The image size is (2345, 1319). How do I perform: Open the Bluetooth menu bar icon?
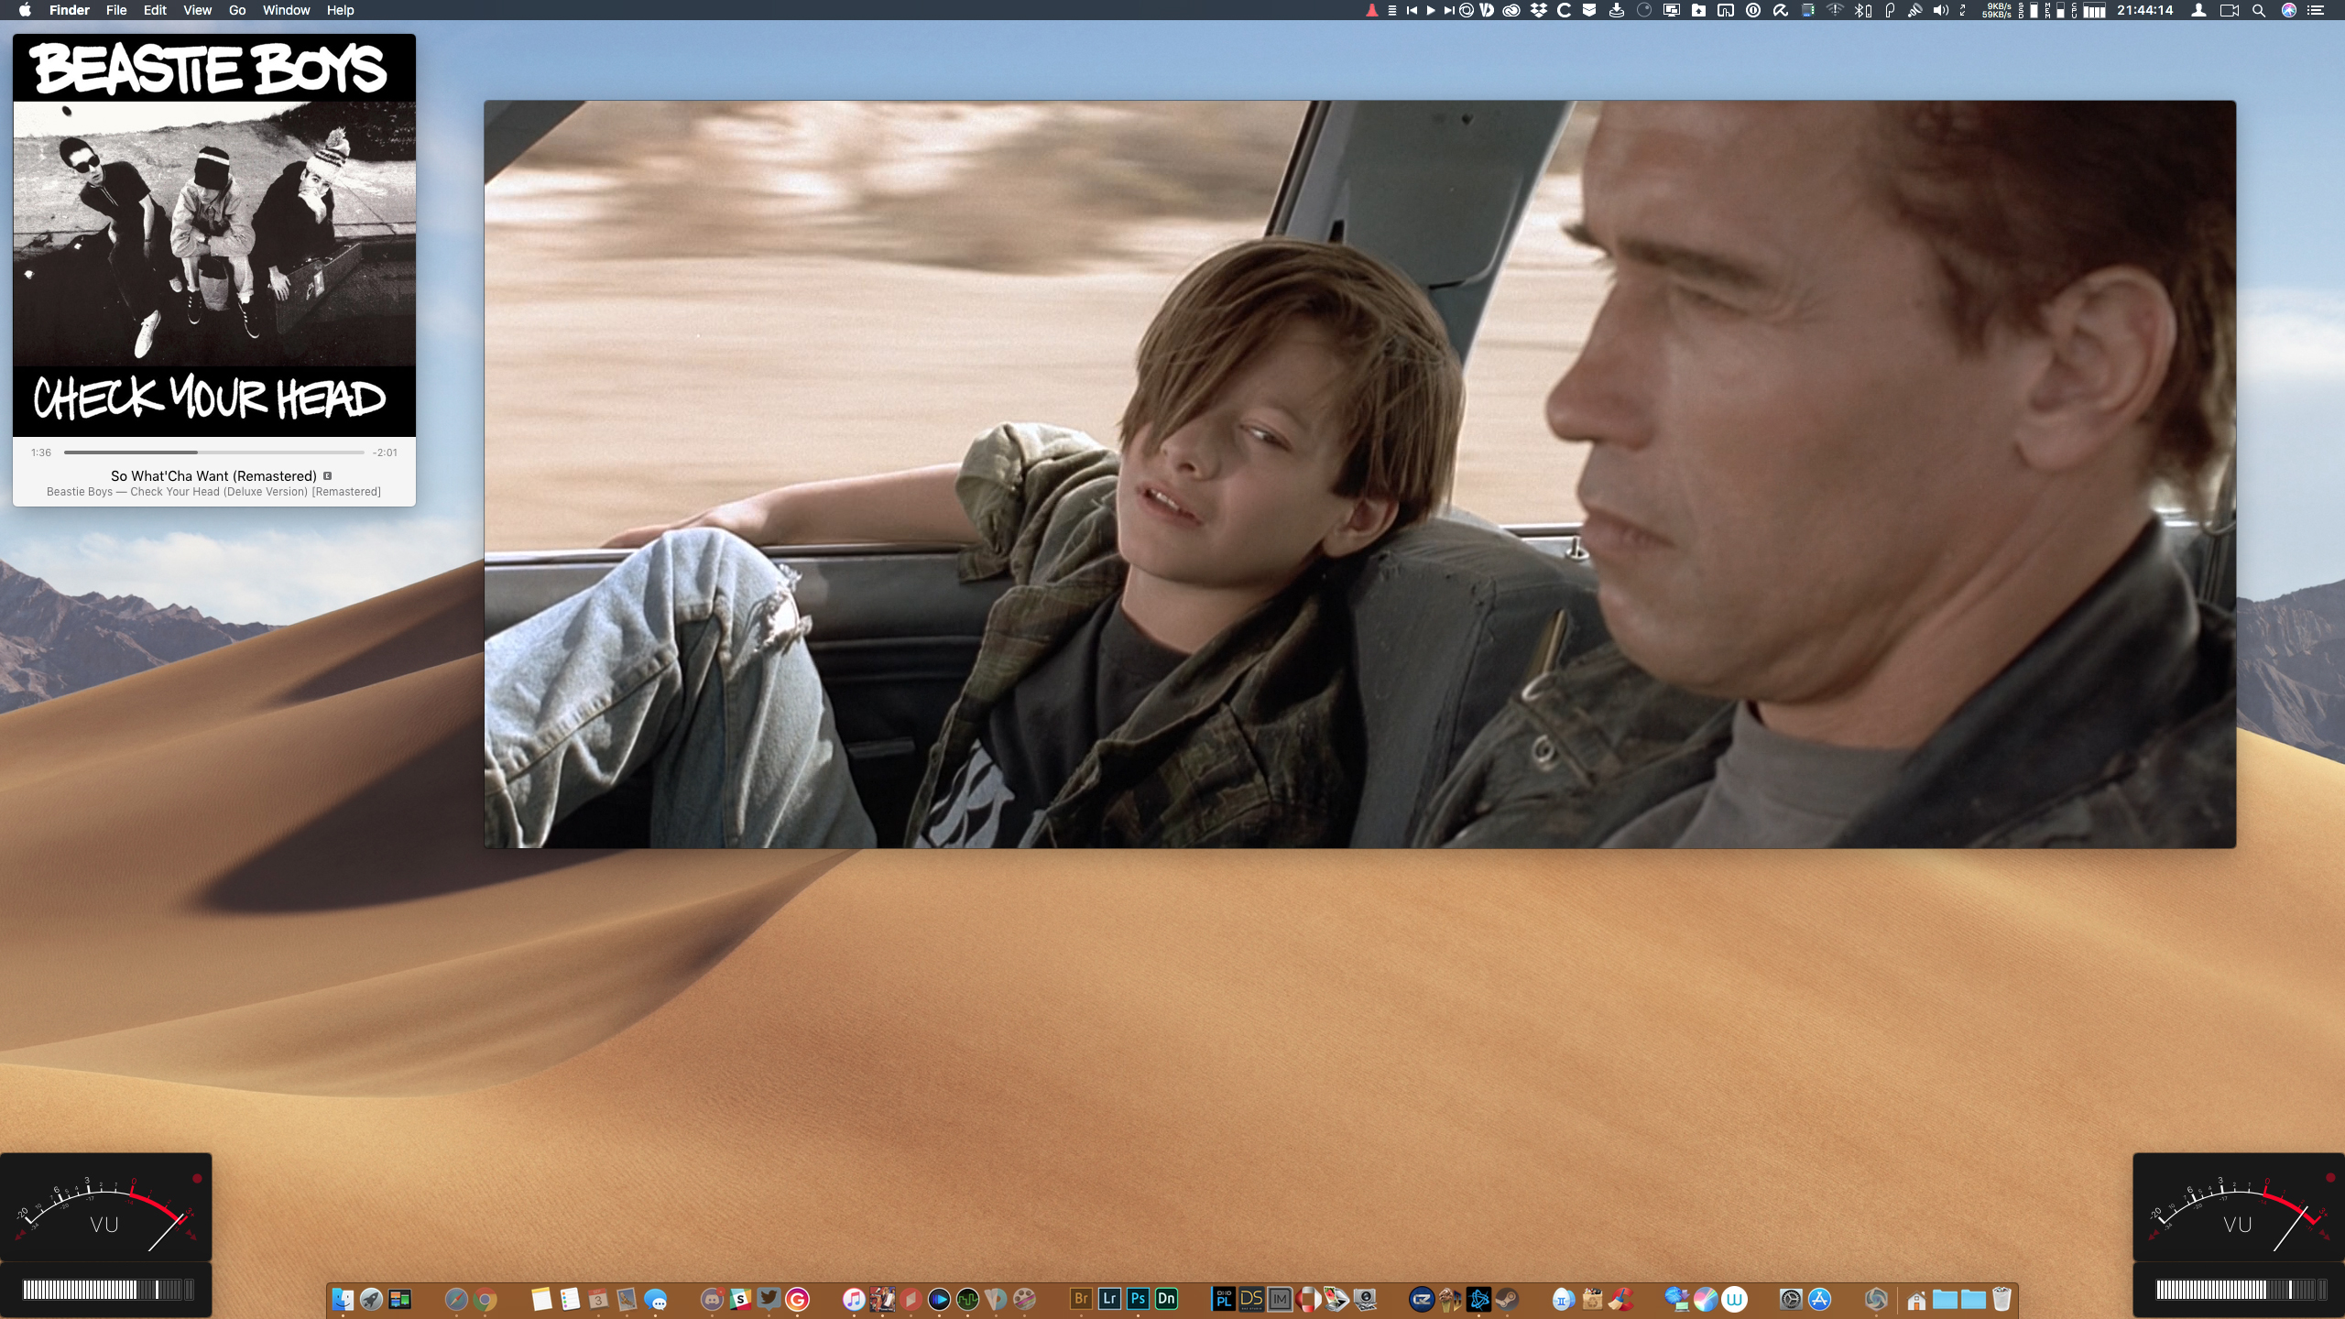[1862, 11]
